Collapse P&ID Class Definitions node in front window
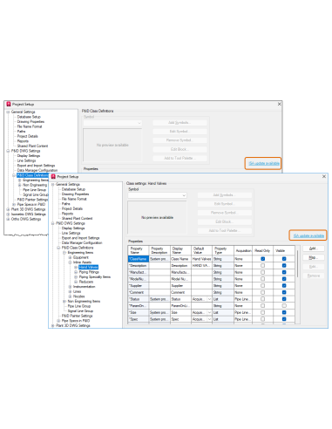The height and width of the screenshot is (429, 332). (58, 248)
